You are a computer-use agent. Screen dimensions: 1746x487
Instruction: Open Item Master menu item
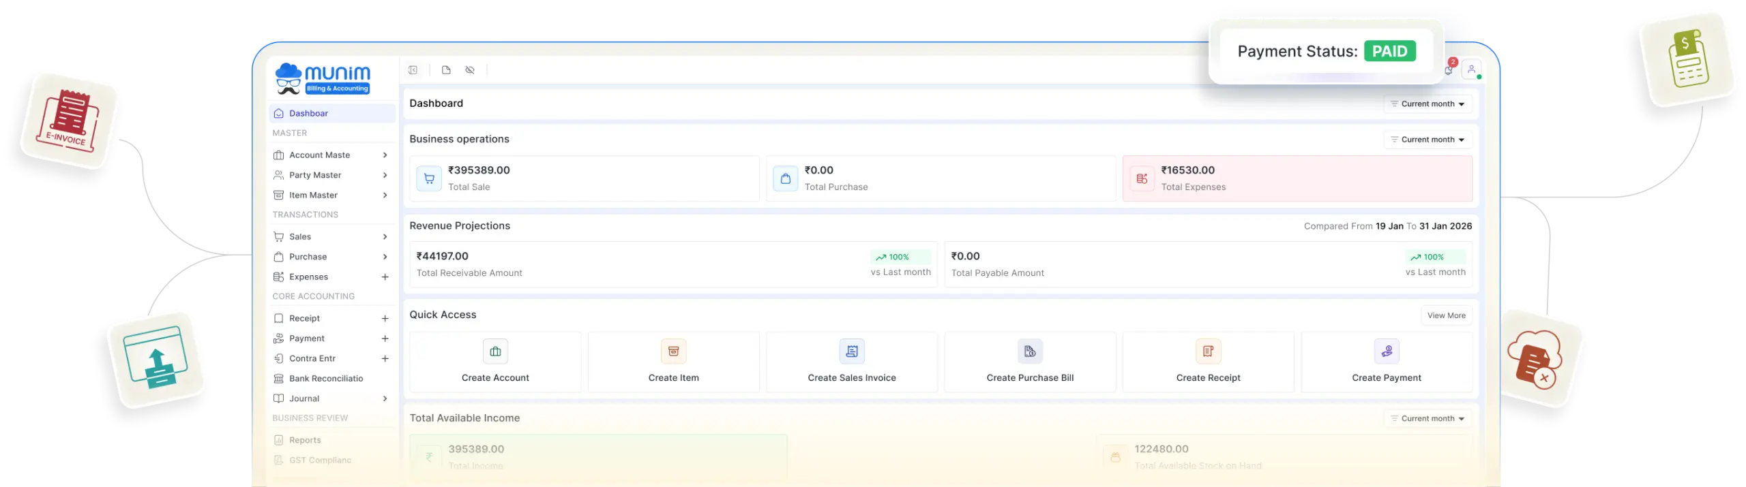click(x=332, y=195)
